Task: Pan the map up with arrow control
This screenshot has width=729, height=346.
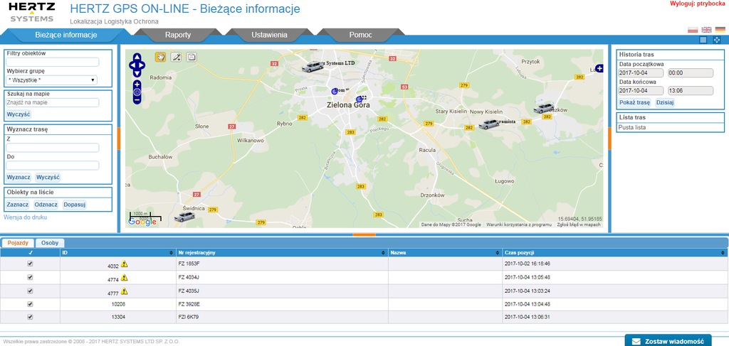Action: (x=137, y=57)
